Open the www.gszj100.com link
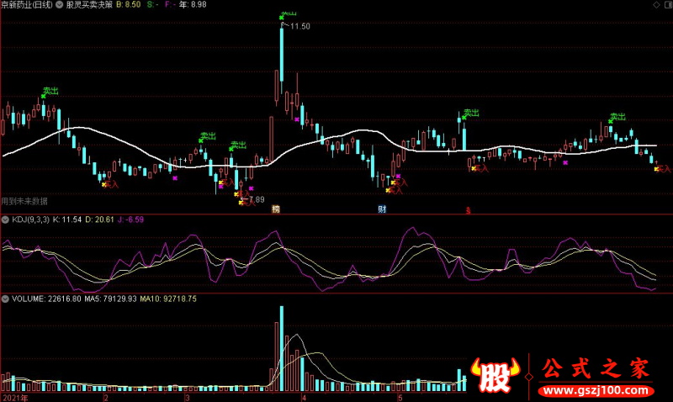673x402 pixels. (x=596, y=391)
